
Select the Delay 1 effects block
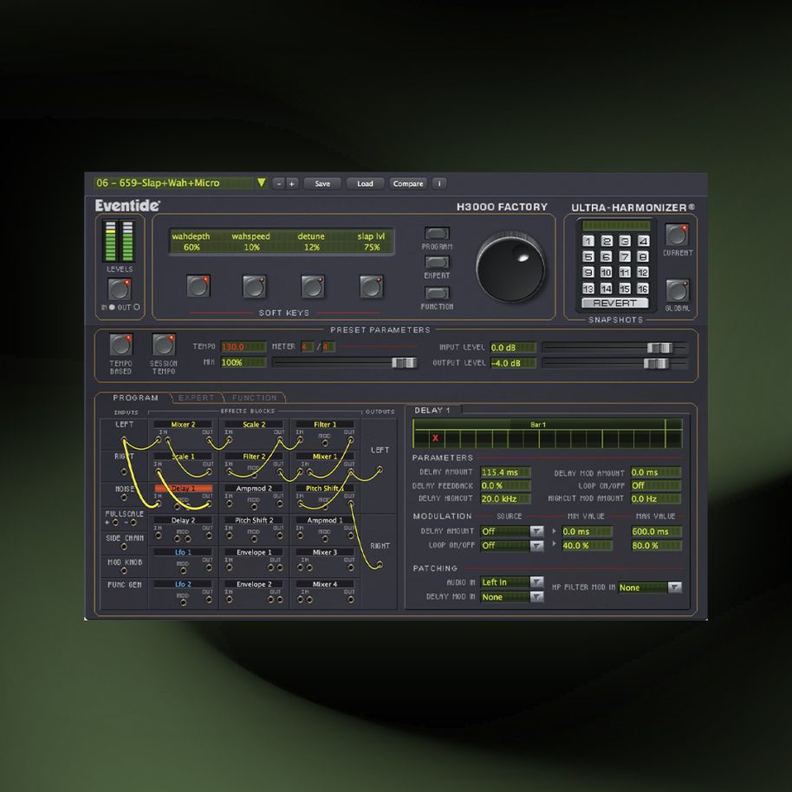coord(184,486)
